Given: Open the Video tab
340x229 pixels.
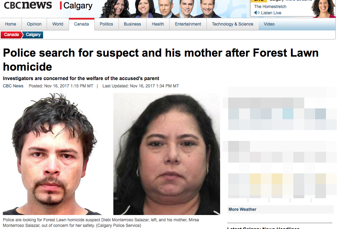Looking at the screenshot, I should [269, 24].
